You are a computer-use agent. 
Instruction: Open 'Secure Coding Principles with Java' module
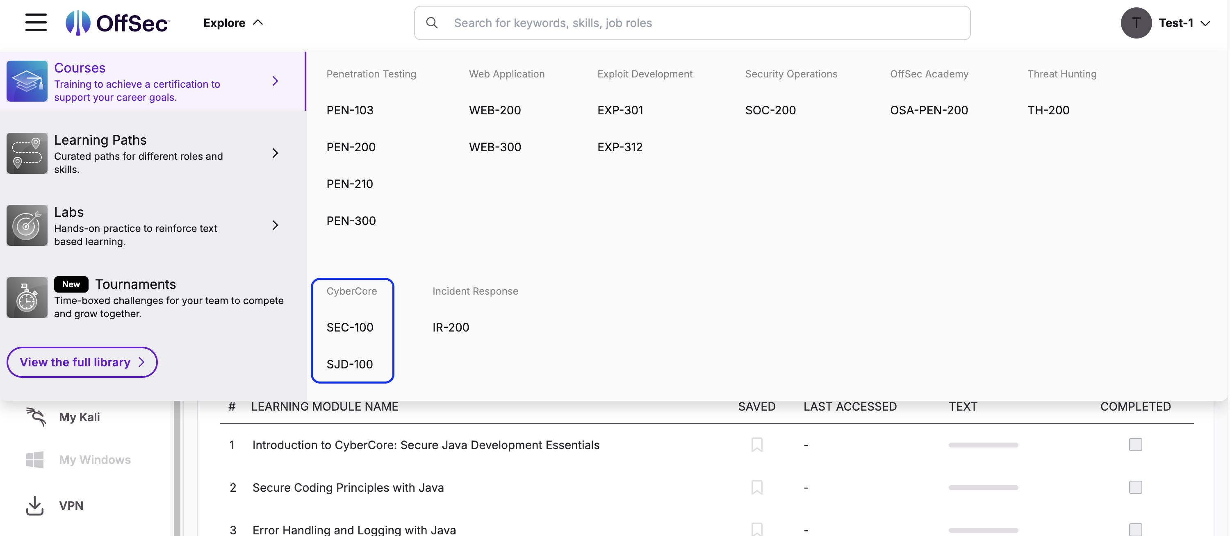348,487
